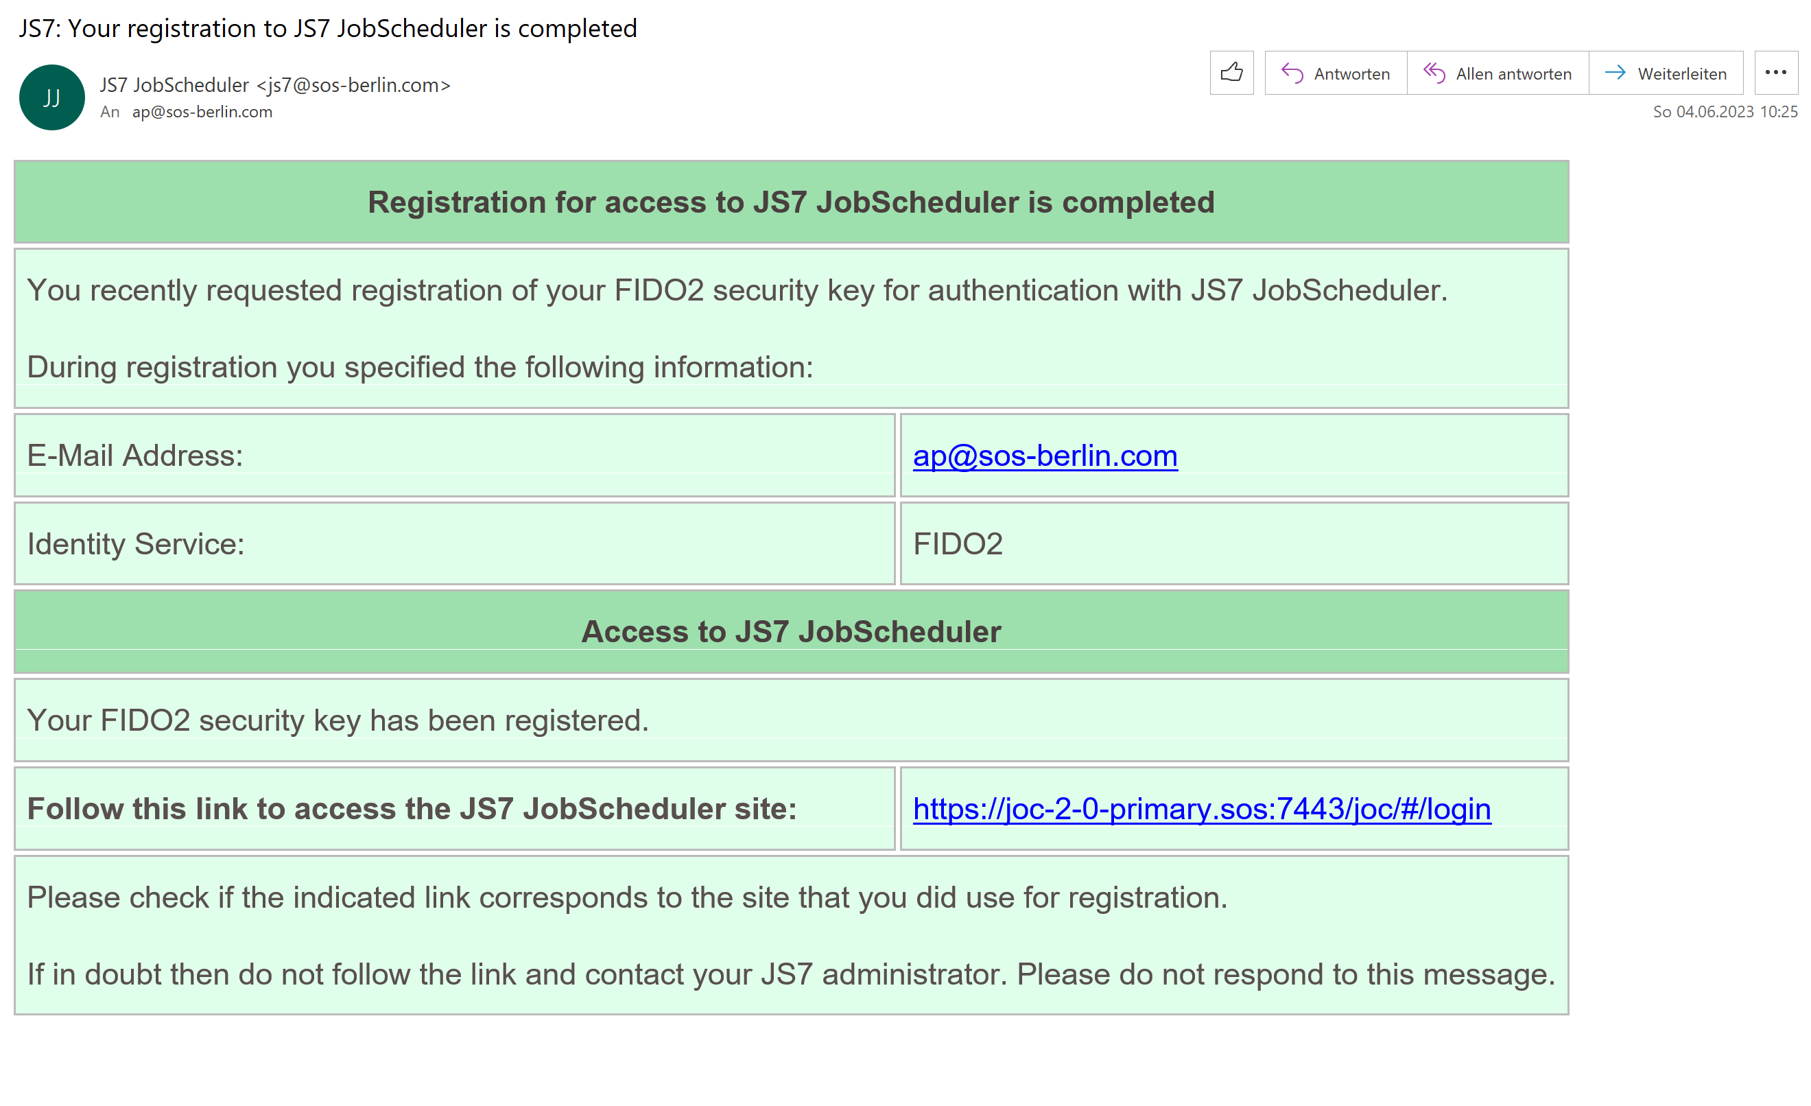Click the Allen antworten double-arrow icon

(x=1434, y=73)
